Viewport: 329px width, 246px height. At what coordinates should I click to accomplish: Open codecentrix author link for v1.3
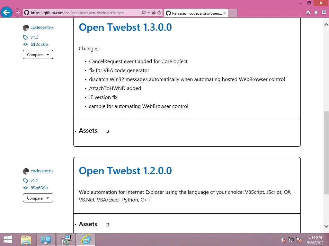click(42, 27)
